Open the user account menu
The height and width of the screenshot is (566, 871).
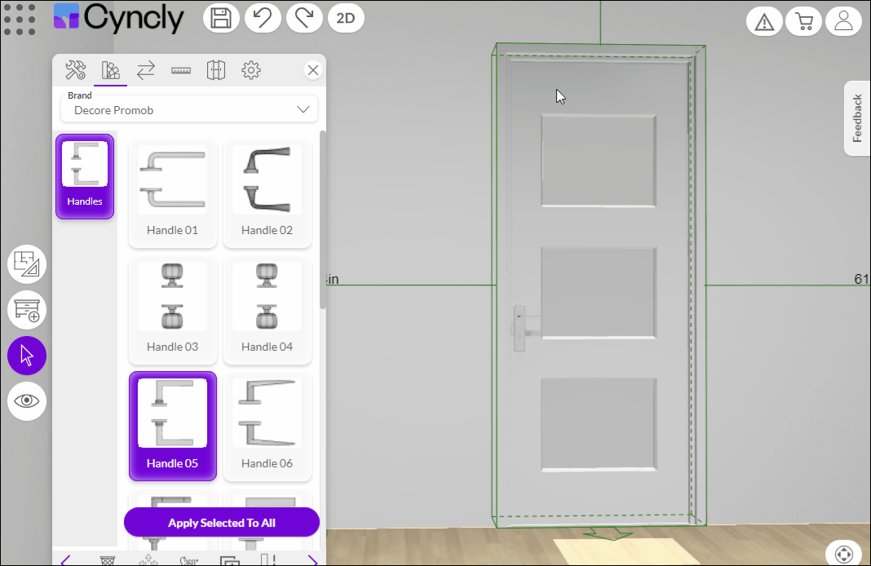844,22
